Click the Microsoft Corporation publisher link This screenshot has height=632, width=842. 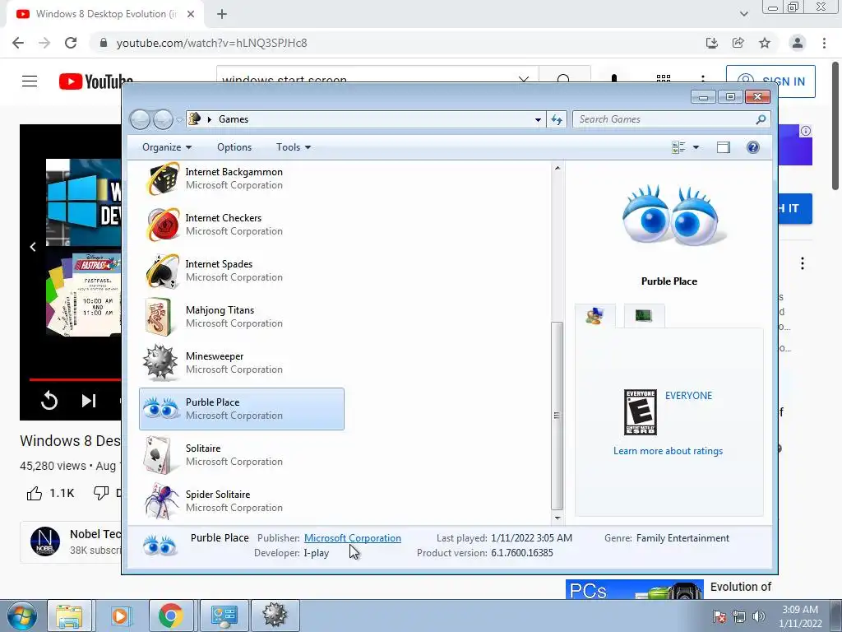tap(352, 538)
